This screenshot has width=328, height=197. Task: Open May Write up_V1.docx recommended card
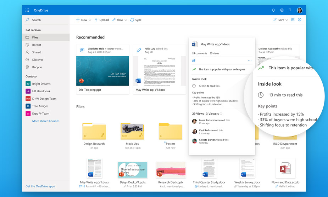(x=160, y=69)
